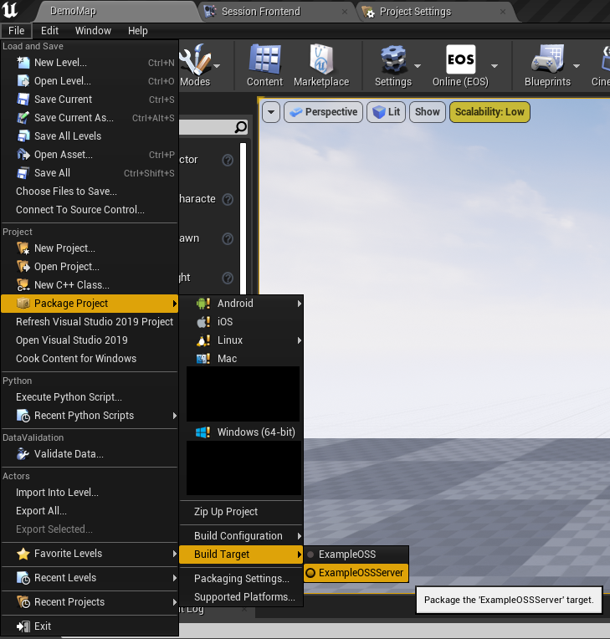Click the Session Frontend tab icon
The width and height of the screenshot is (610, 639).
pos(210,12)
